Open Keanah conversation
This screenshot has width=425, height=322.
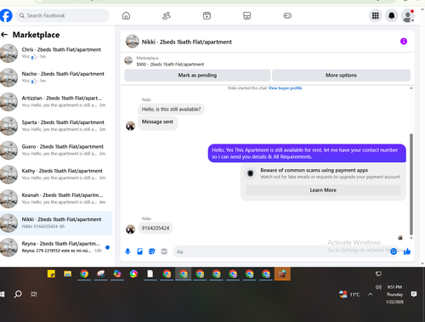(56, 199)
